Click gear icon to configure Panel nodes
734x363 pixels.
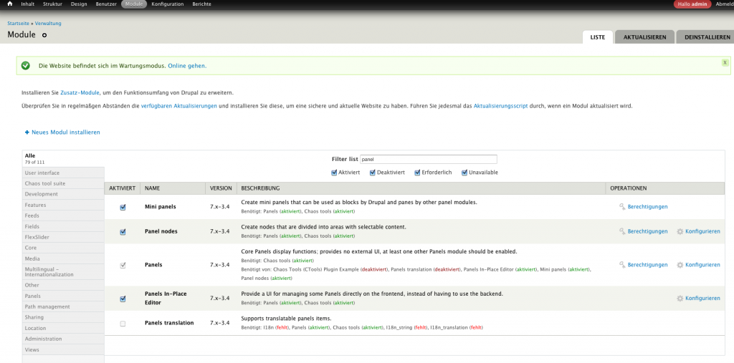680,232
